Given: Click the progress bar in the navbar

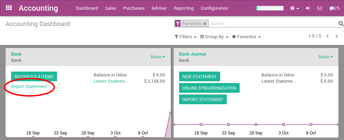Looking at the screenshot, I should (270, 8).
